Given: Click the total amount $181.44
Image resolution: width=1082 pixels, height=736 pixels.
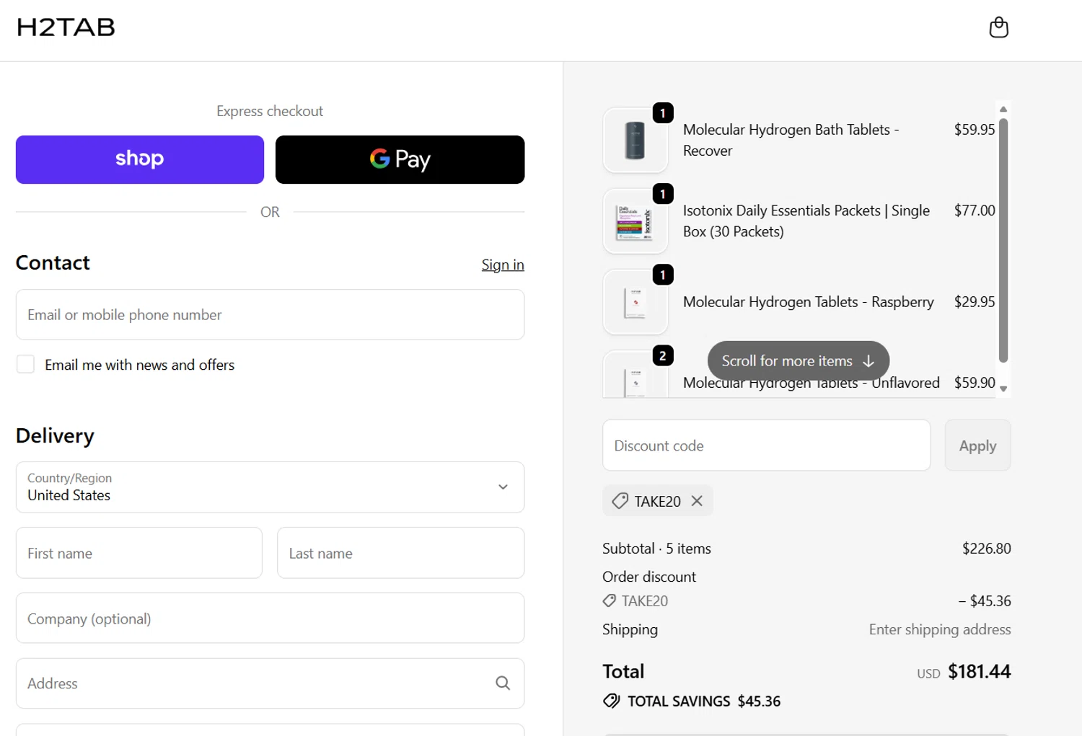Looking at the screenshot, I should pyautogui.click(x=979, y=672).
